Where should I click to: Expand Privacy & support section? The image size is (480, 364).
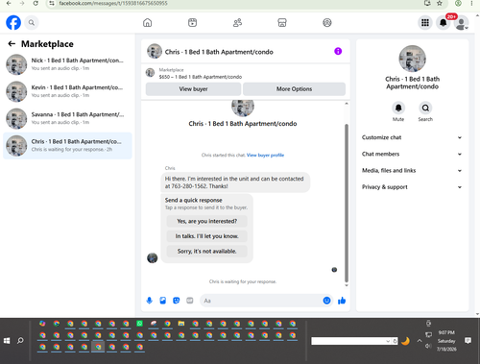(x=412, y=187)
